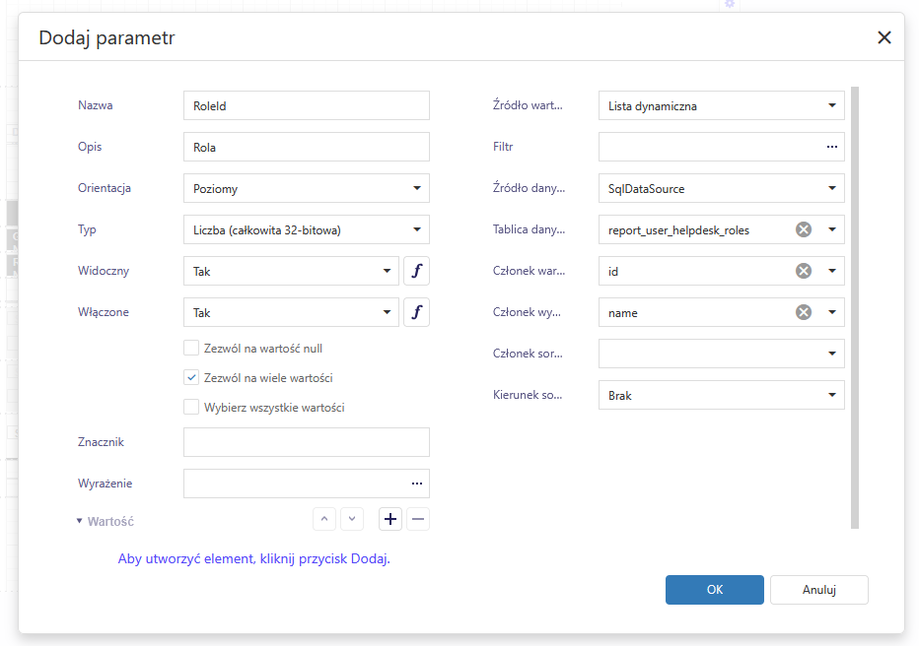Clear the report_user_helpdesk_roles data table value
Viewport: 919px width, 646px height.
tap(804, 229)
